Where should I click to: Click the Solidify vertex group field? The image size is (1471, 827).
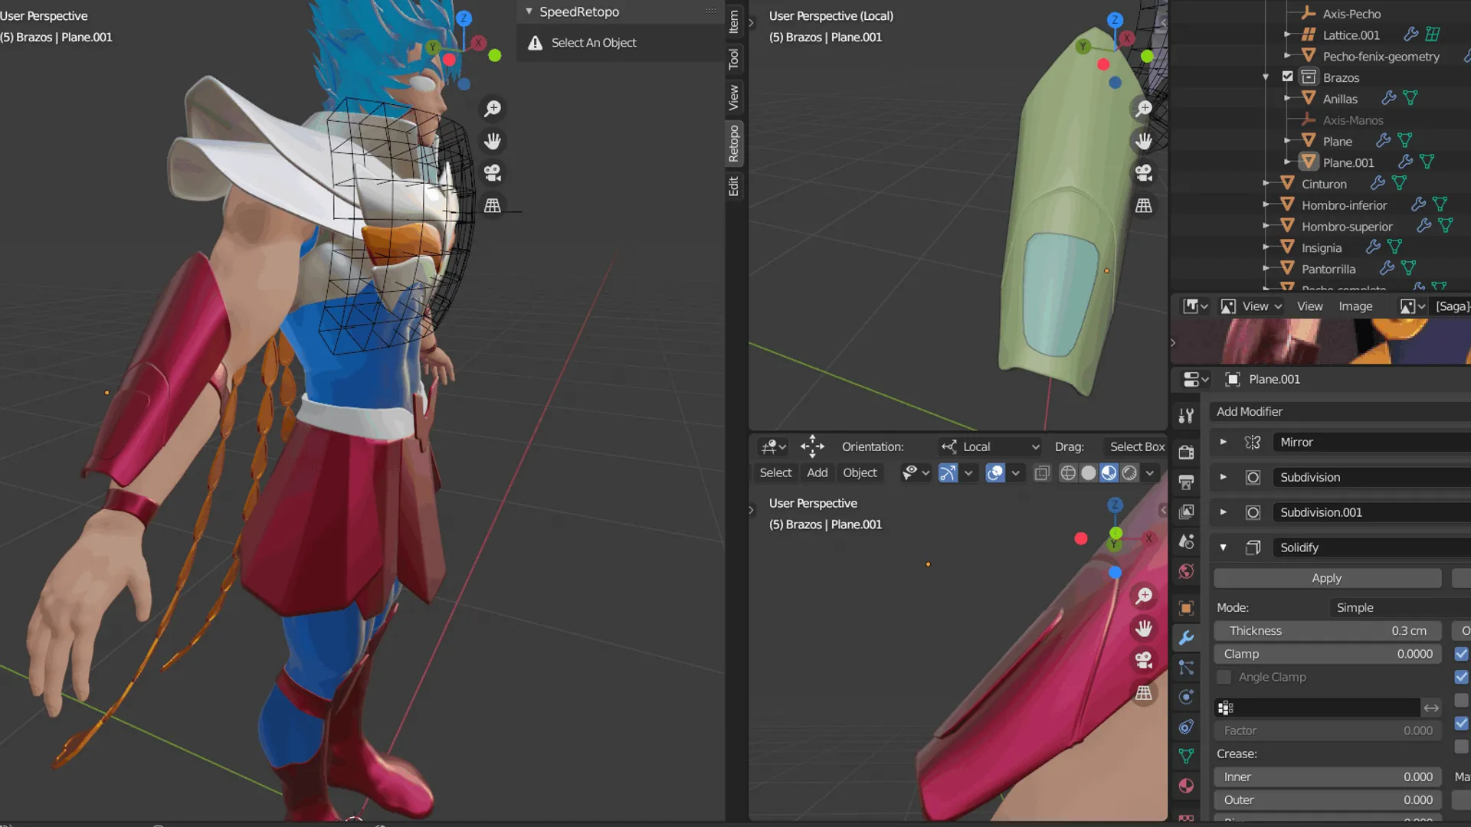1316,708
